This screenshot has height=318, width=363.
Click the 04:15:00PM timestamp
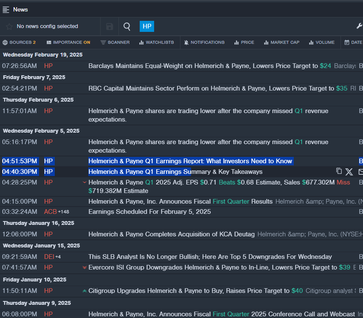coord(20,202)
